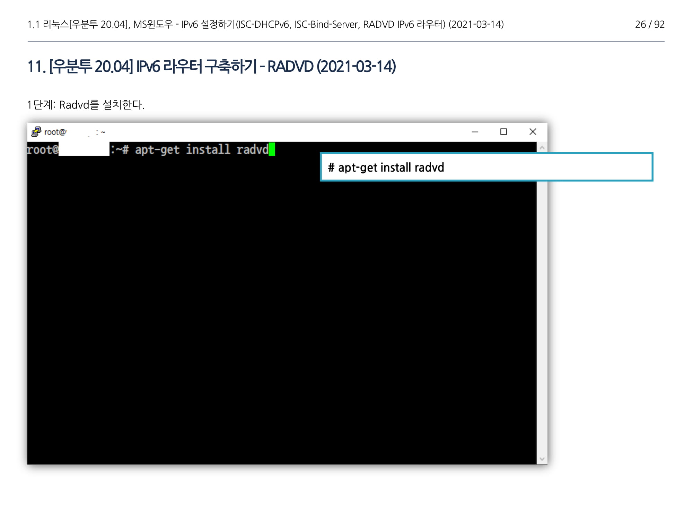This screenshot has width=693, height=520.
Task: Click the document header title text
Action: tap(265, 24)
